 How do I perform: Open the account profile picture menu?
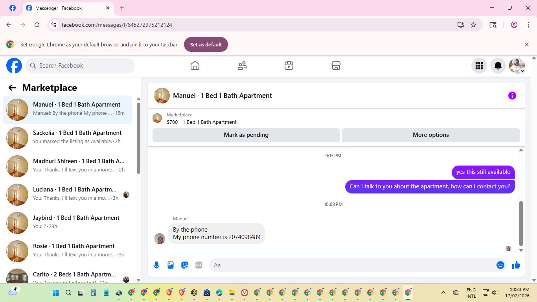[x=517, y=66]
